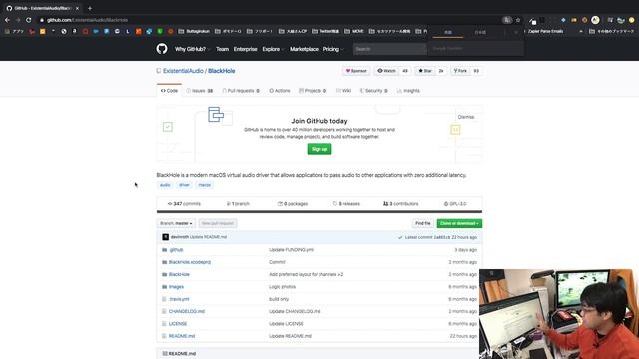Open the Enterprise page link
The width and height of the screenshot is (639, 359).
[245, 49]
